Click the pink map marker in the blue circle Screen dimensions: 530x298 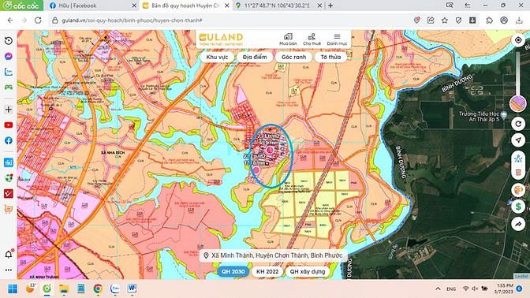[x=270, y=150]
